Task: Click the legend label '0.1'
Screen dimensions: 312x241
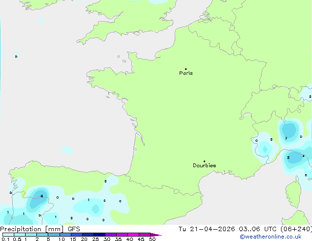Action: tap(5, 239)
